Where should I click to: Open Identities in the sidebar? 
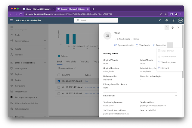[x=19, y=55]
